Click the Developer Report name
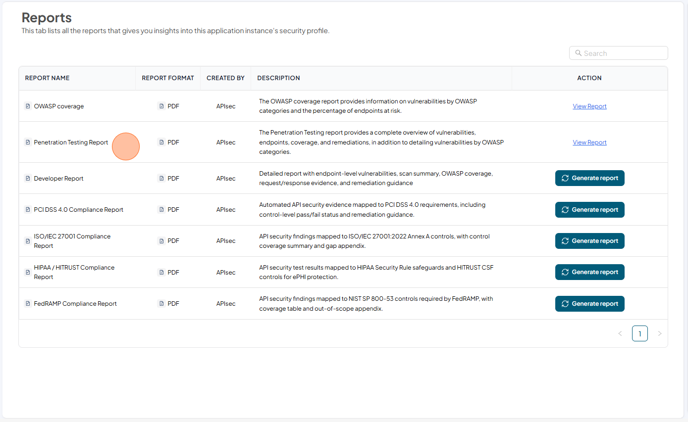The height and width of the screenshot is (422, 688). (58, 178)
